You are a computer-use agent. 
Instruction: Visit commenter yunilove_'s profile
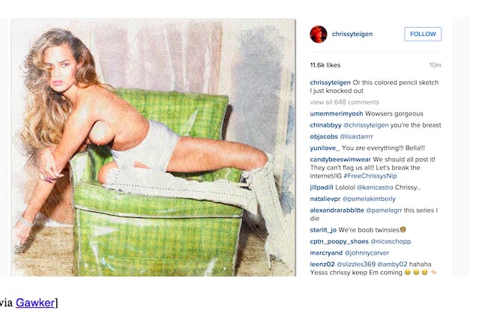pyautogui.click(x=325, y=148)
